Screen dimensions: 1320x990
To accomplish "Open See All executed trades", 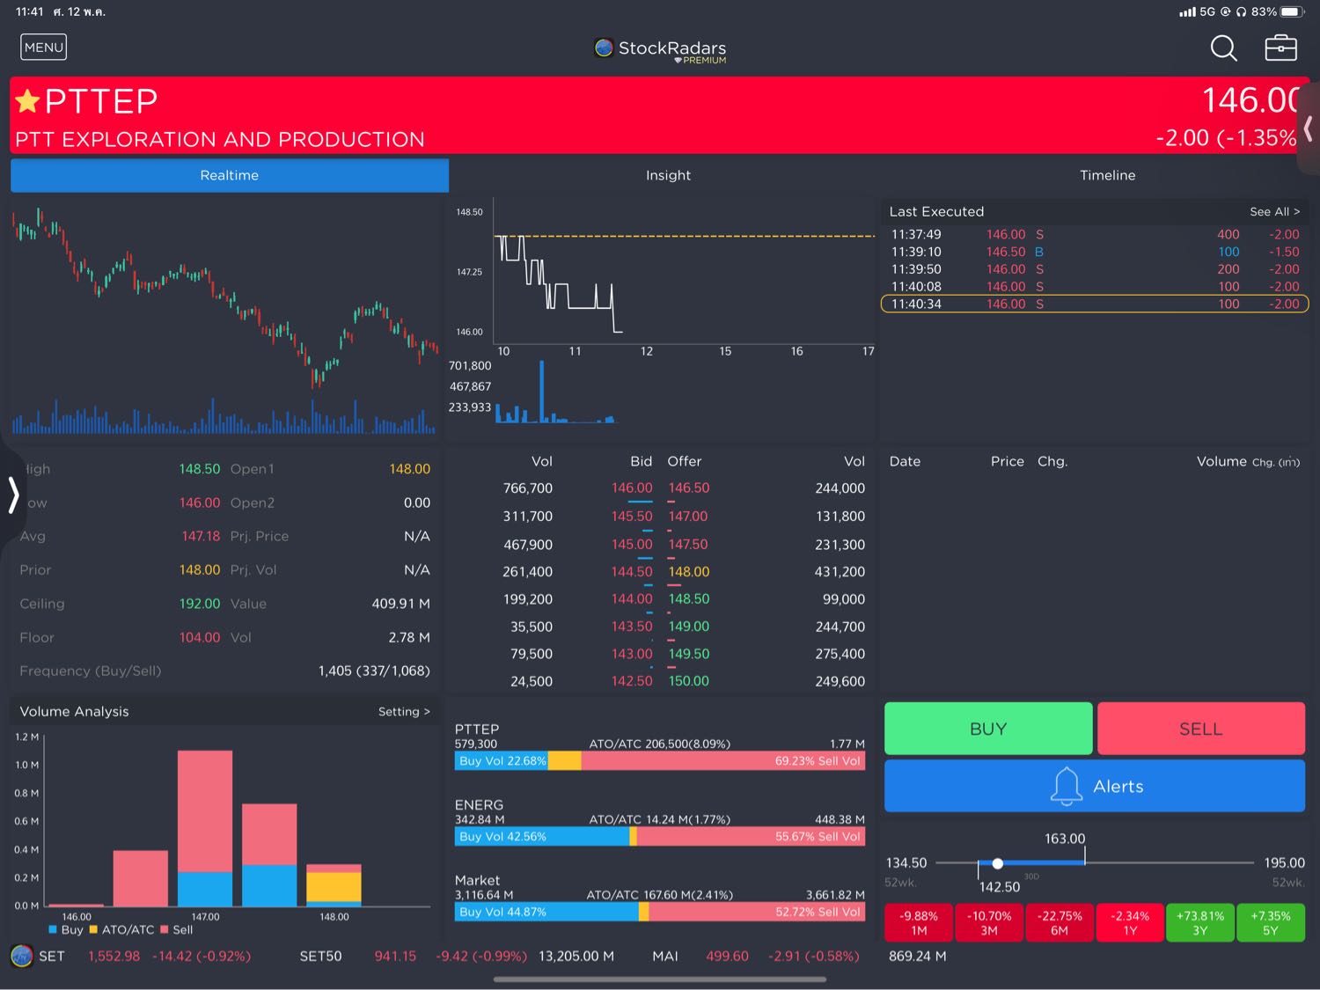I will [x=1274, y=211].
